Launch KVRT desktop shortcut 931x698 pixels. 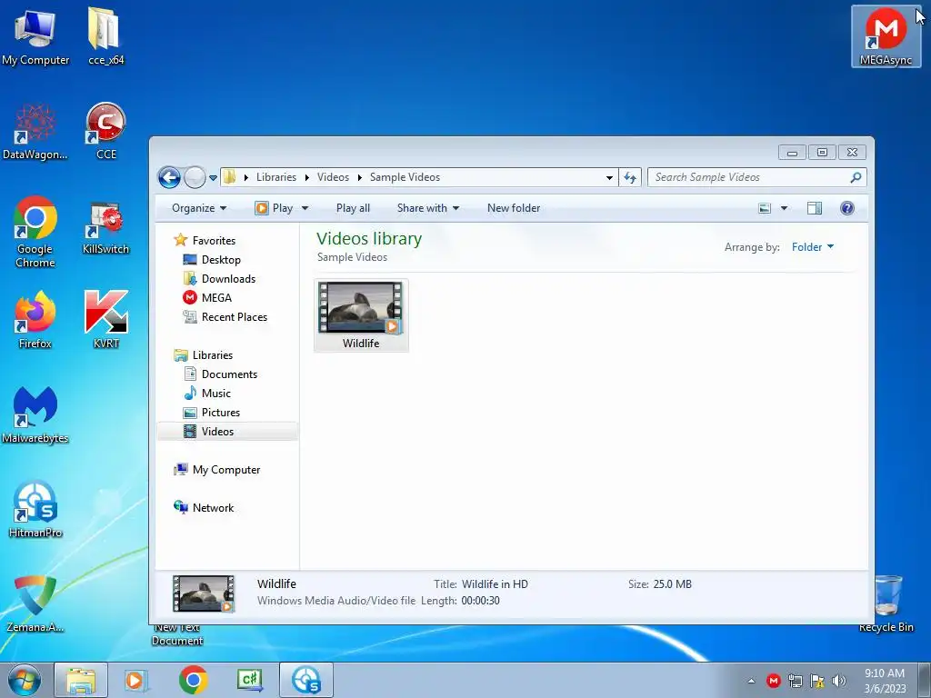tap(105, 320)
